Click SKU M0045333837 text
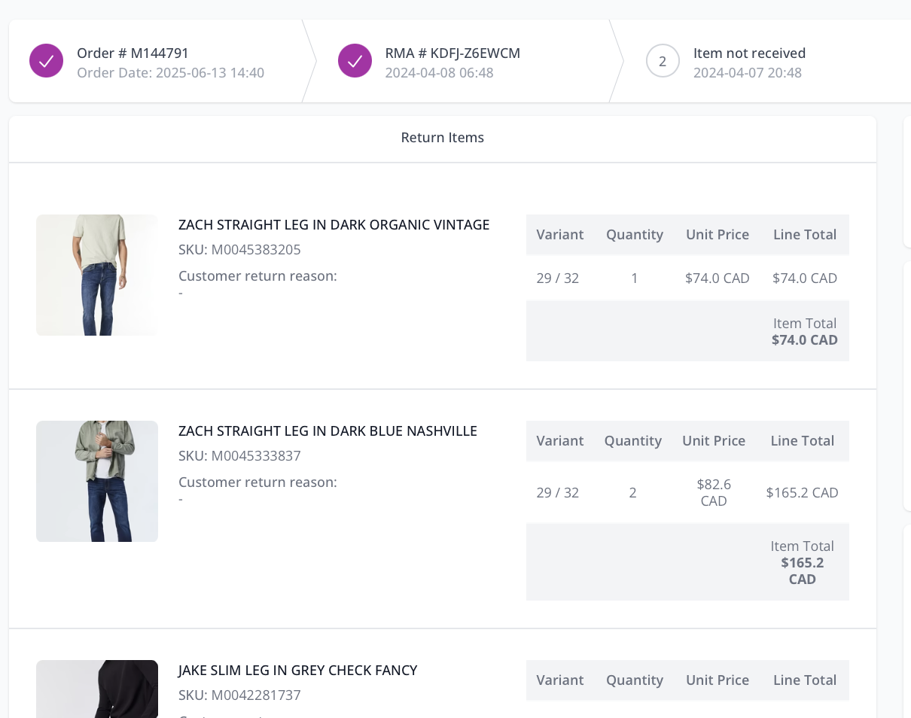The image size is (911, 718). (x=239, y=455)
